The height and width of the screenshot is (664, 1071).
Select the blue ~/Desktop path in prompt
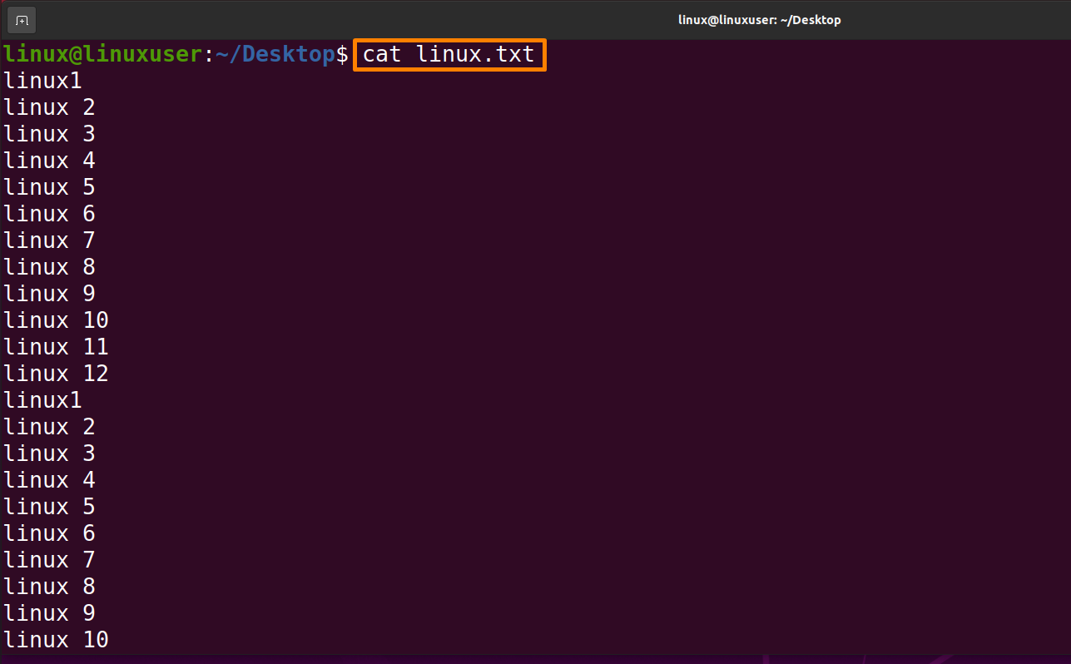tap(275, 55)
